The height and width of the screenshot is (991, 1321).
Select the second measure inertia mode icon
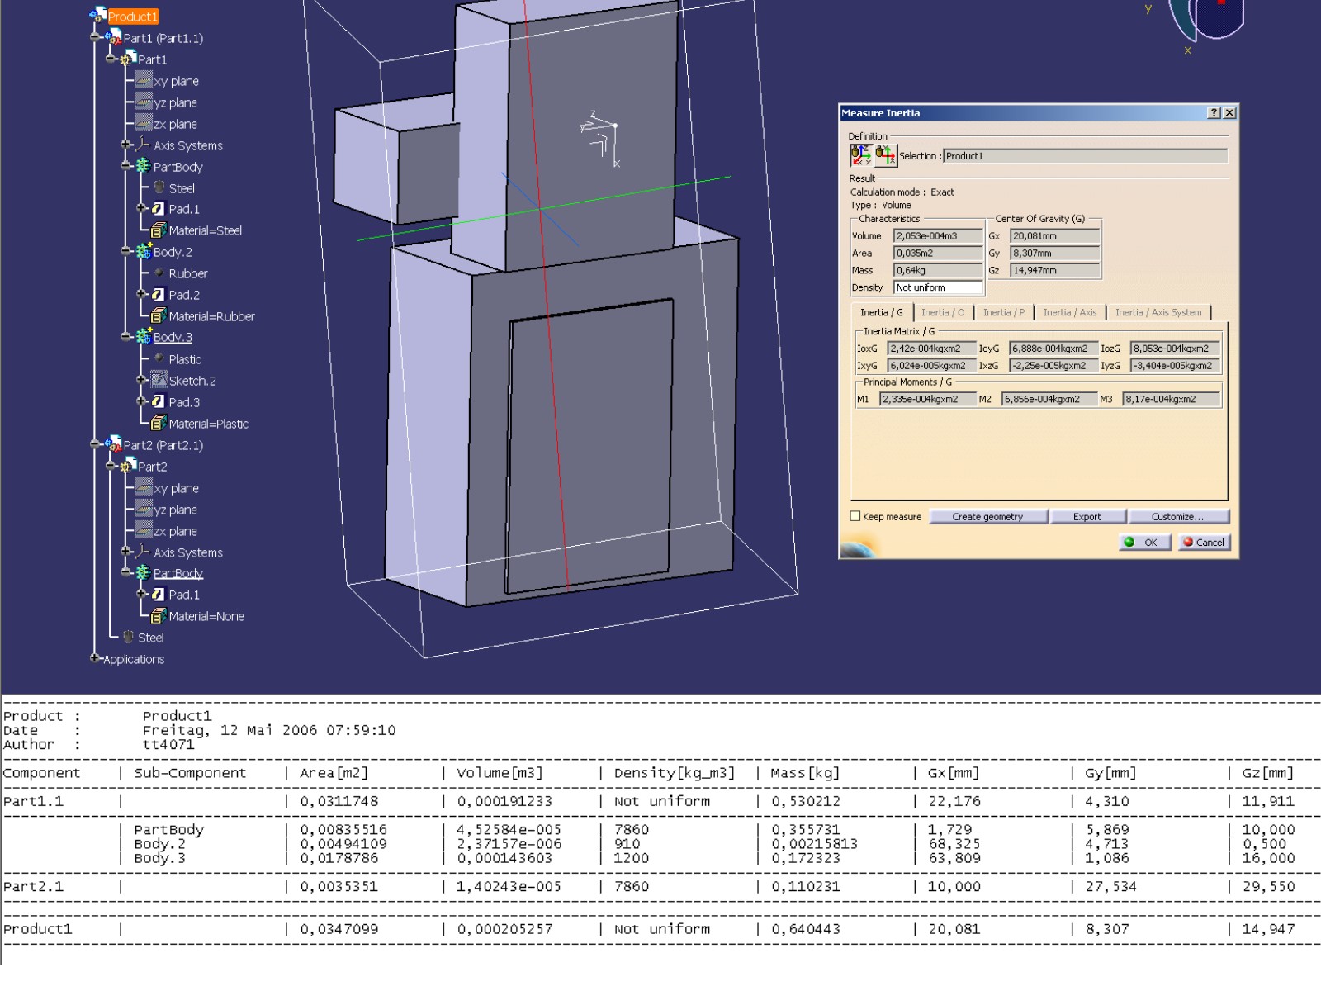coord(886,154)
